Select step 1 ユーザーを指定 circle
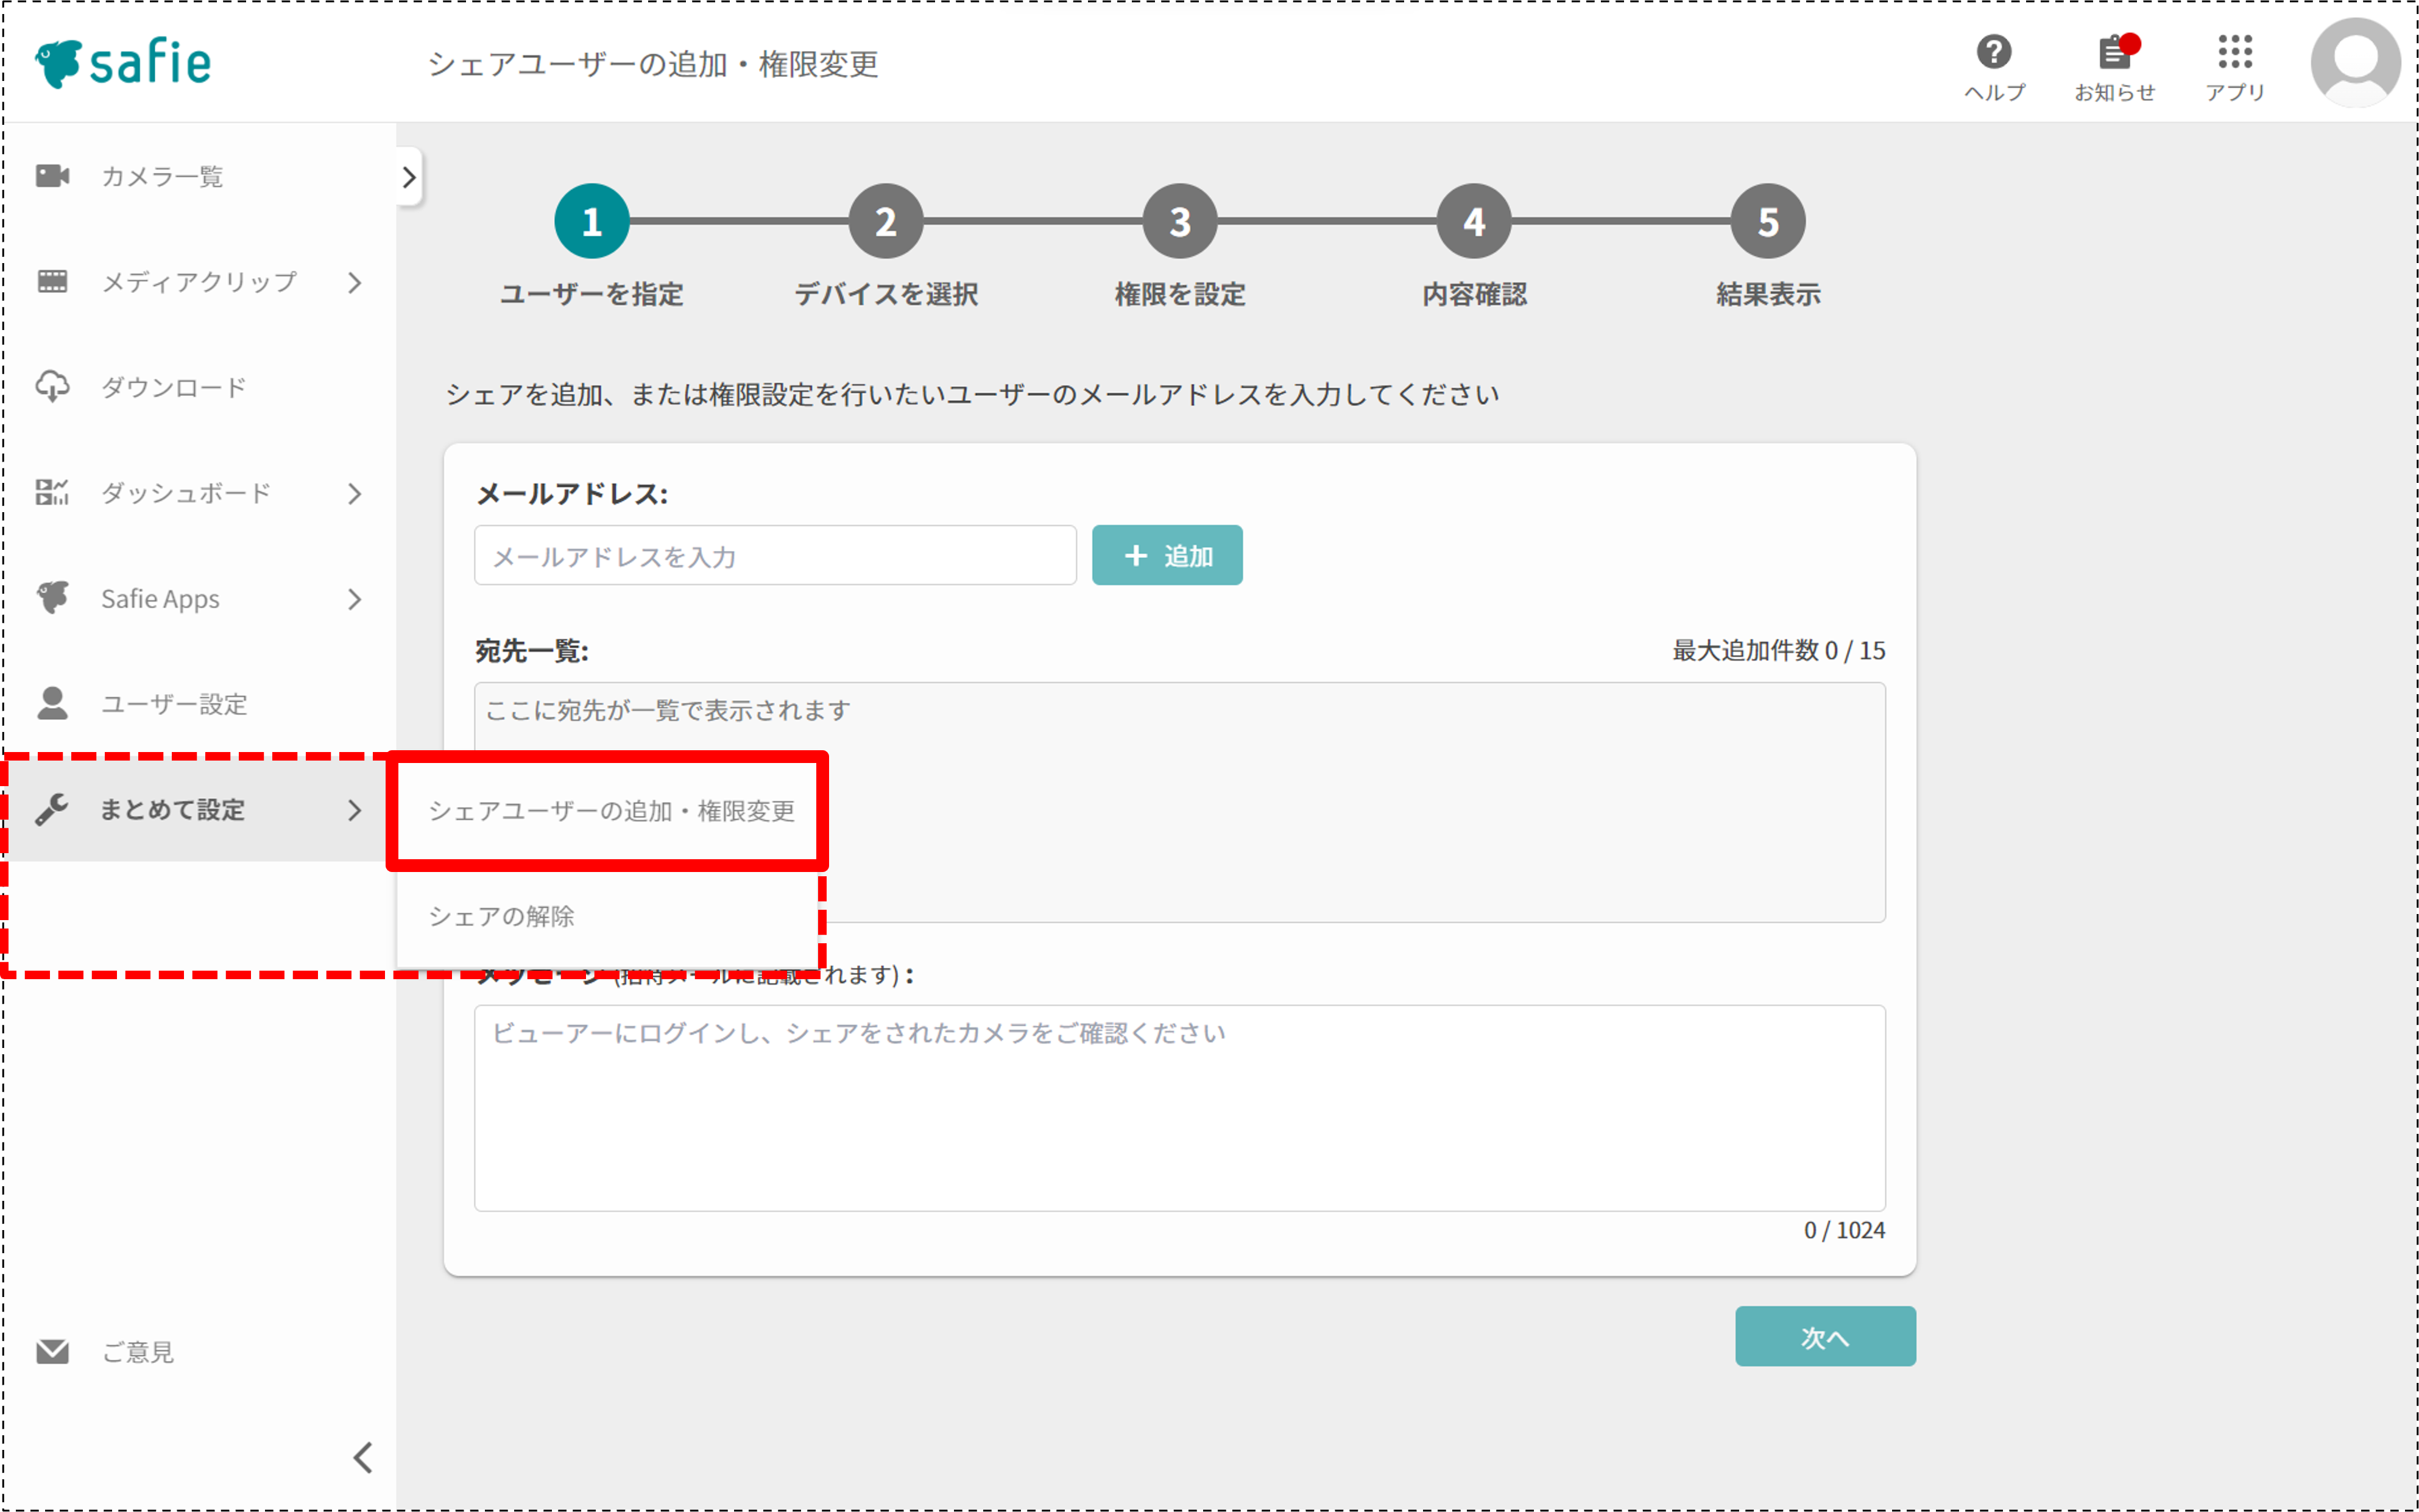 tap(592, 221)
